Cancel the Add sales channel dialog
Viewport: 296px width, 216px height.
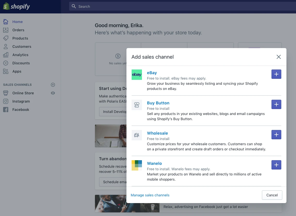272,195
